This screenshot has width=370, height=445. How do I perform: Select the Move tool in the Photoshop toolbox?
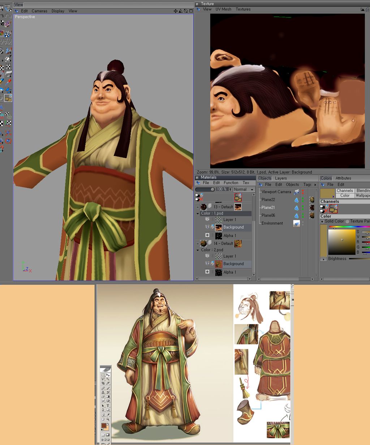[x=108, y=374]
